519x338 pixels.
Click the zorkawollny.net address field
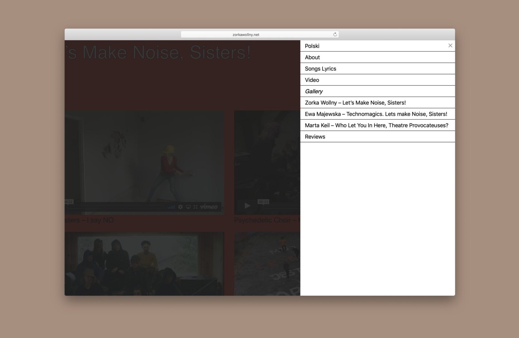tap(246, 34)
